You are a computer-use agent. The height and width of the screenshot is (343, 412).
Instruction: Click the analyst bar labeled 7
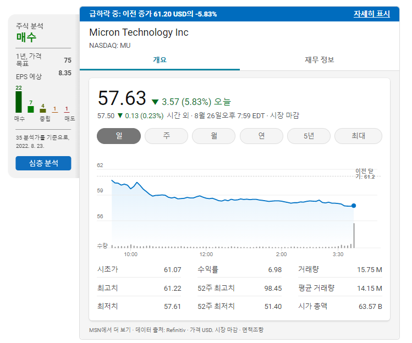click(x=31, y=109)
